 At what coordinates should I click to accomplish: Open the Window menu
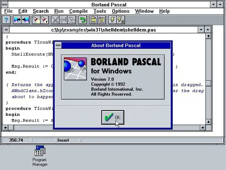tap(144, 11)
